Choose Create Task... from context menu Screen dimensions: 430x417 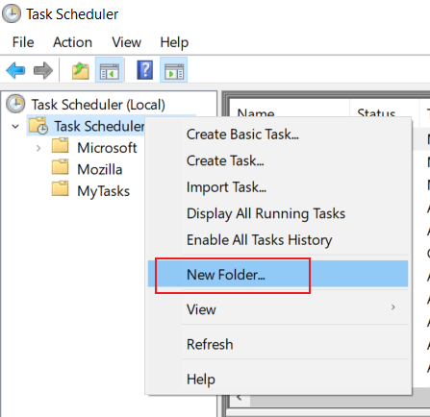[x=278, y=160]
